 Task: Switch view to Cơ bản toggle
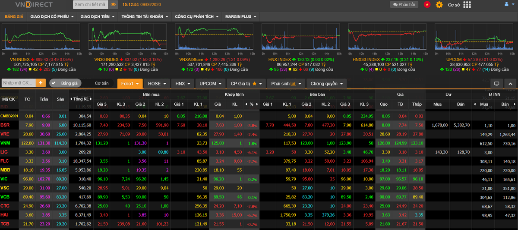(x=101, y=83)
